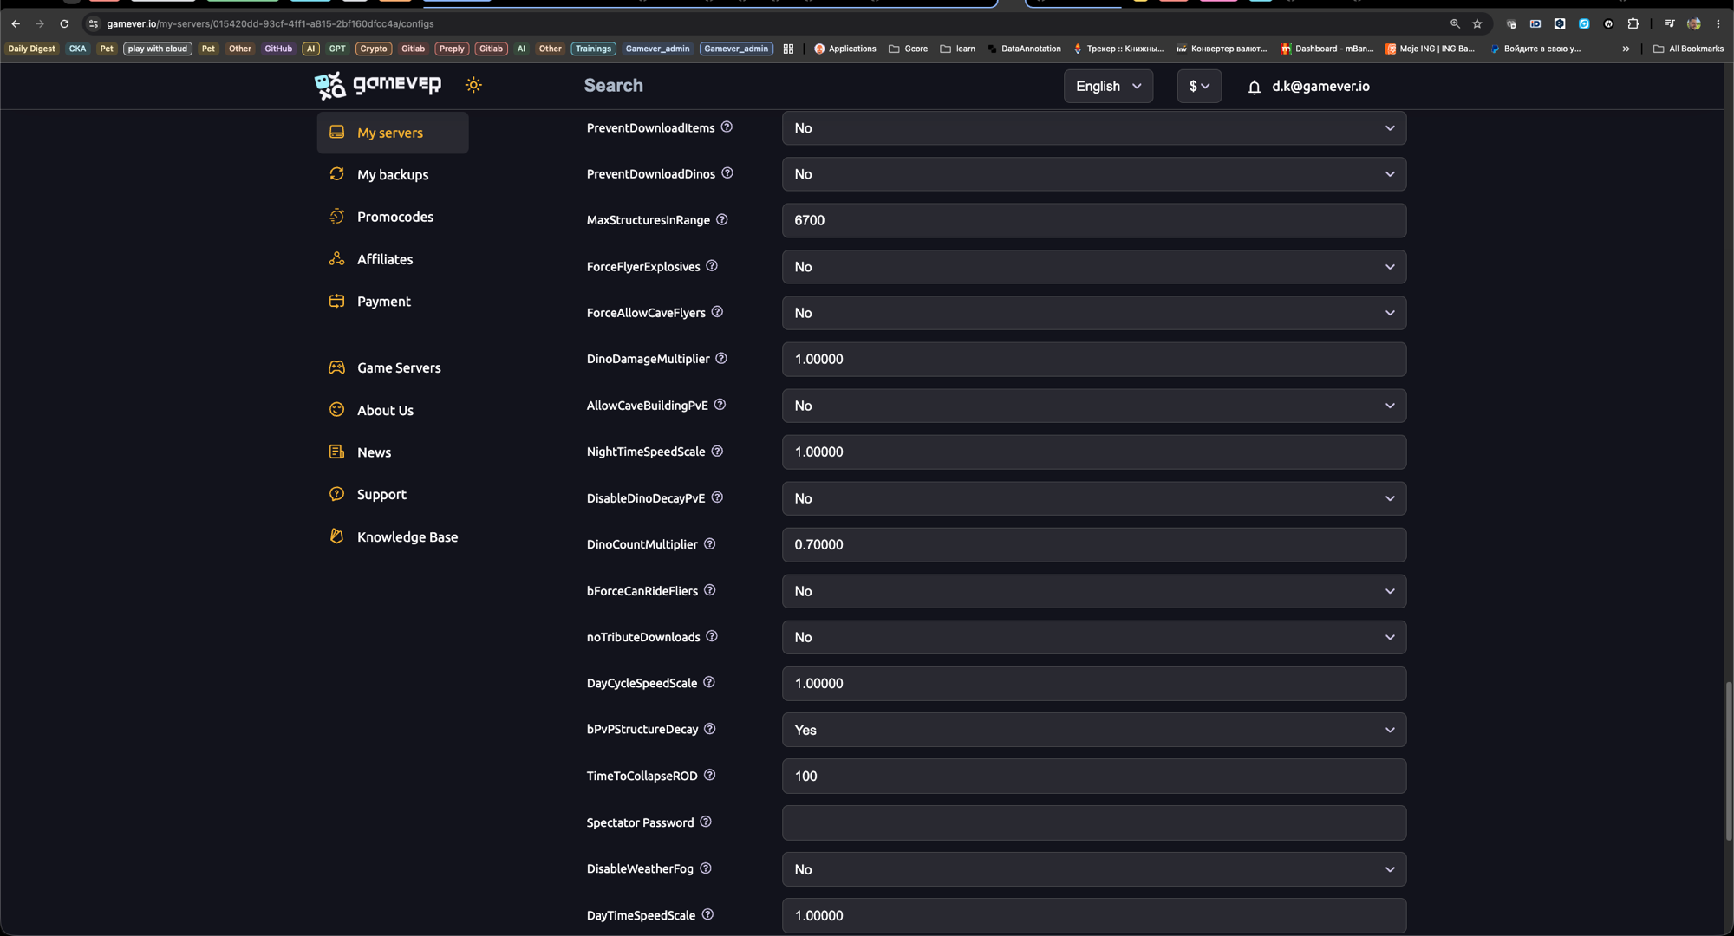Show help for ForceFlyerExplosives setting
The image size is (1734, 936).
point(712,266)
